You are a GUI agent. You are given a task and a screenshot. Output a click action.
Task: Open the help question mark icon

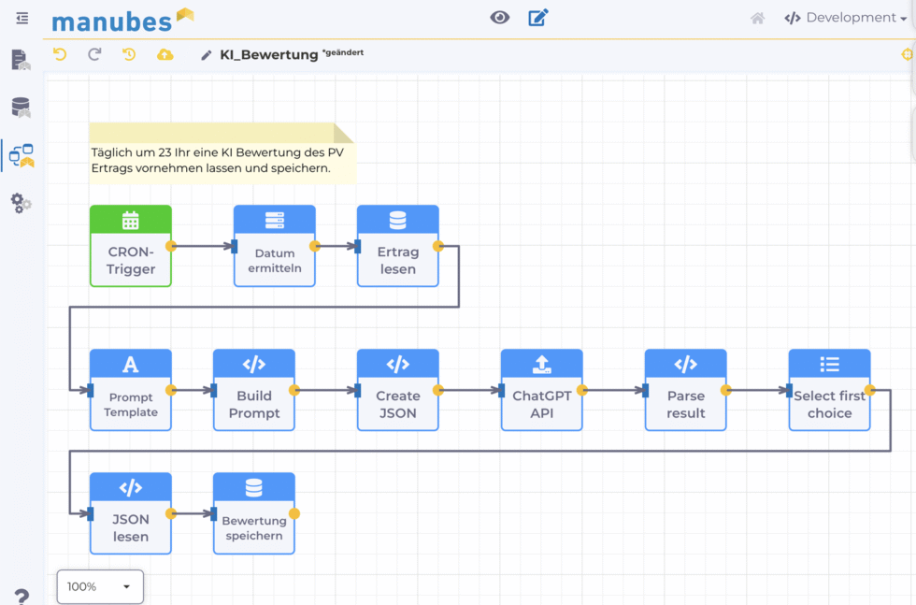[x=21, y=596]
